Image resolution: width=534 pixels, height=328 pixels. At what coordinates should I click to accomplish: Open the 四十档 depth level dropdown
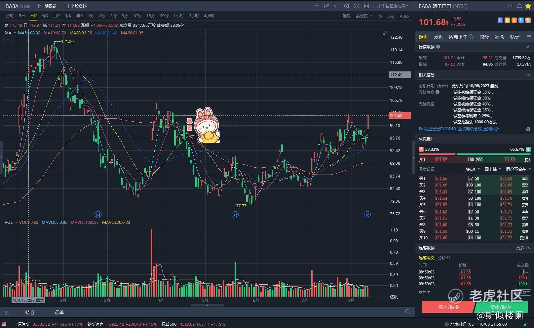(492, 169)
